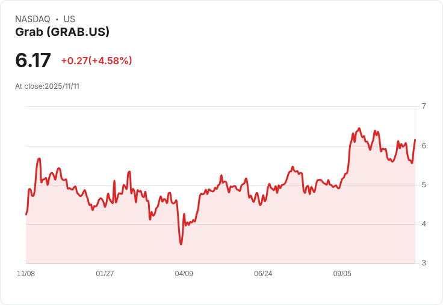Click the leftmost start of the price line

(26, 214)
